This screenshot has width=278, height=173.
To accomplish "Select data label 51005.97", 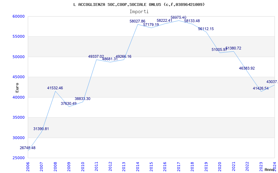I will tap(219, 49).
